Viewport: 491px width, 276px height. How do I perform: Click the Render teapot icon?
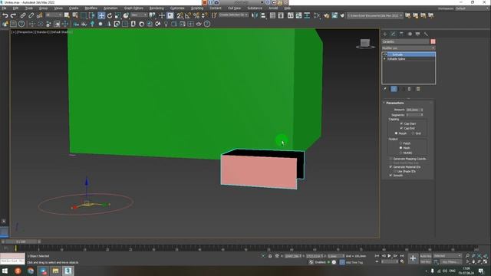click(342, 15)
